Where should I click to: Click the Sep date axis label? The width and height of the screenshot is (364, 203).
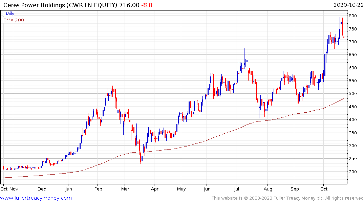pyautogui.click(x=295, y=189)
